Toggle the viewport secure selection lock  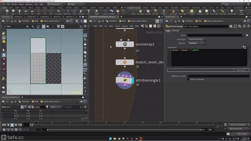pos(4,55)
